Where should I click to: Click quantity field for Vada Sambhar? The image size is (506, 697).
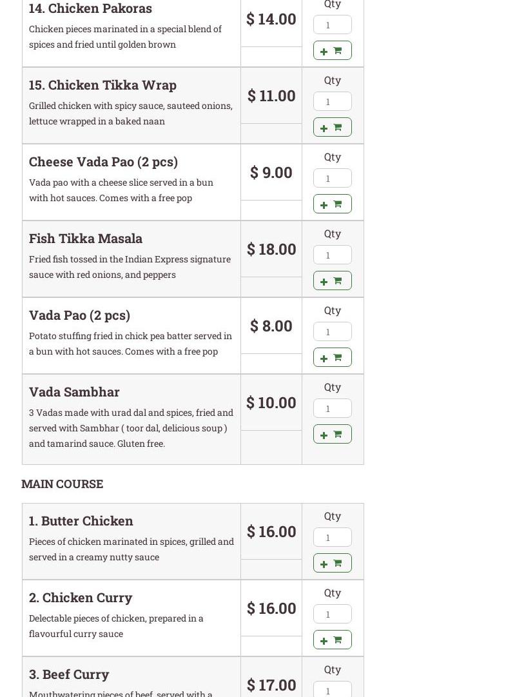(332, 408)
